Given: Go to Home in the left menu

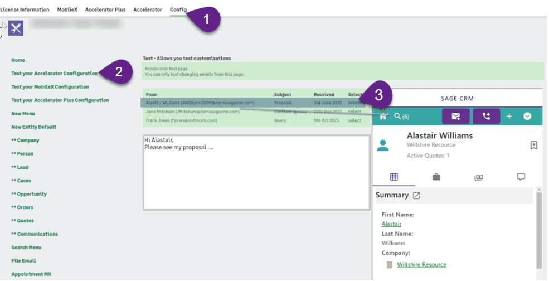Looking at the screenshot, I should point(18,60).
